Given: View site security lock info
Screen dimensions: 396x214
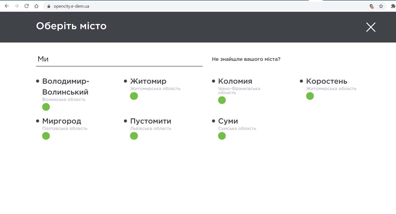Looking at the screenshot, I should click(49, 6).
